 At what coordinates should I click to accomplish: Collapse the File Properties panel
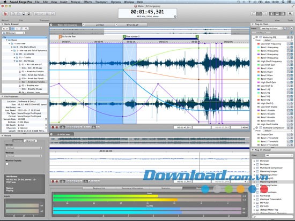pos(2,96)
